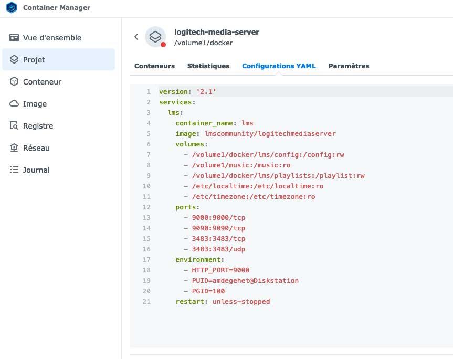Click the red stopped status dot
Image resolution: width=453 pixels, height=359 pixels.
(163, 45)
